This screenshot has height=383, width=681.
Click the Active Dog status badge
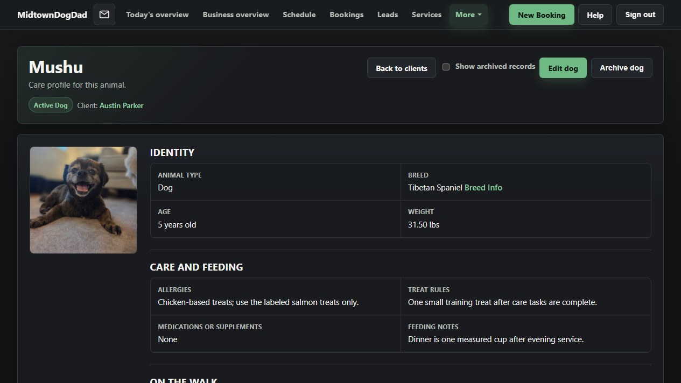pos(51,105)
